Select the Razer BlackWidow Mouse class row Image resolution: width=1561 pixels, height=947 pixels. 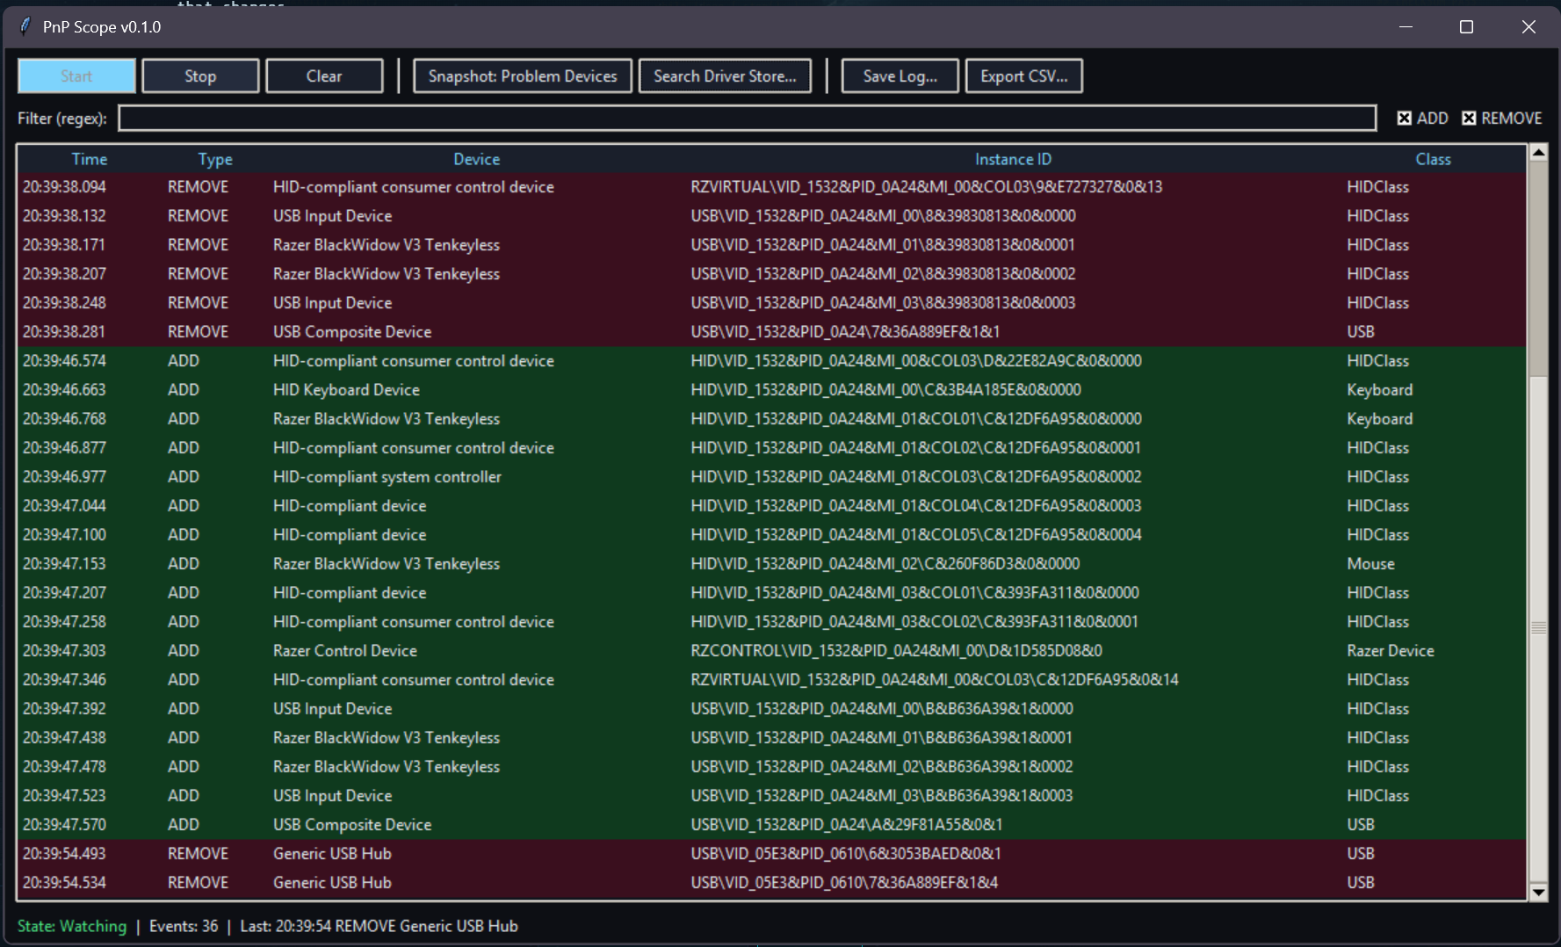[771, 563]
